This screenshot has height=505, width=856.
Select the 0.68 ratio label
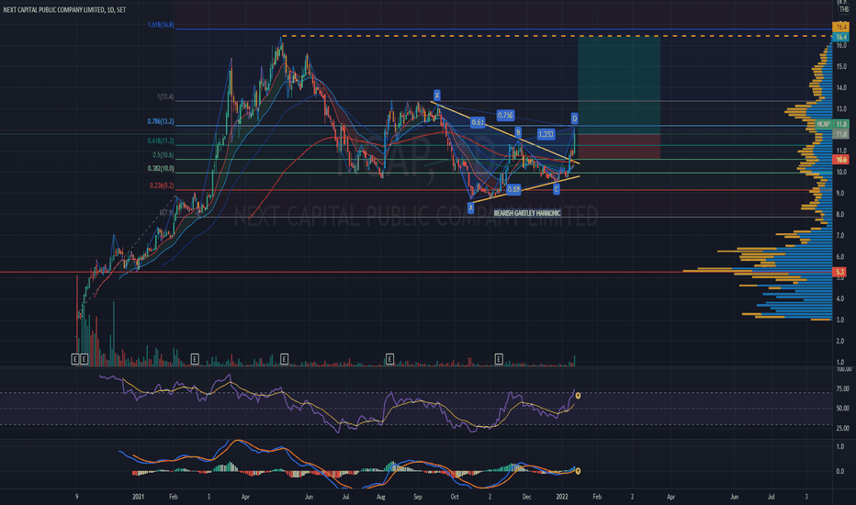[x=513, y=189]
